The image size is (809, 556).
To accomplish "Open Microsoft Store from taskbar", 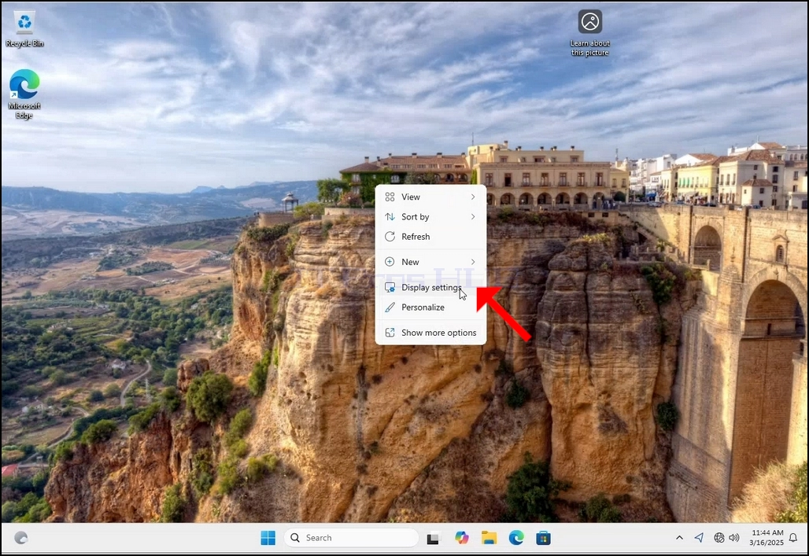I will [543, 538].
